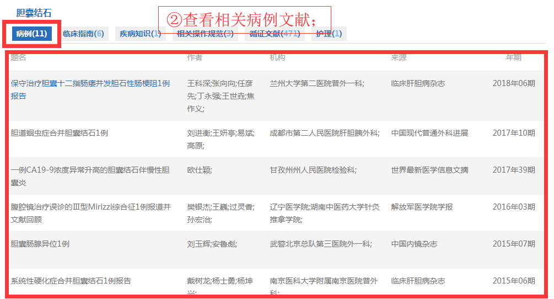Click the 题名 column header
The image size is (554, 299).
pyautogui.click(x=18, y=57)
